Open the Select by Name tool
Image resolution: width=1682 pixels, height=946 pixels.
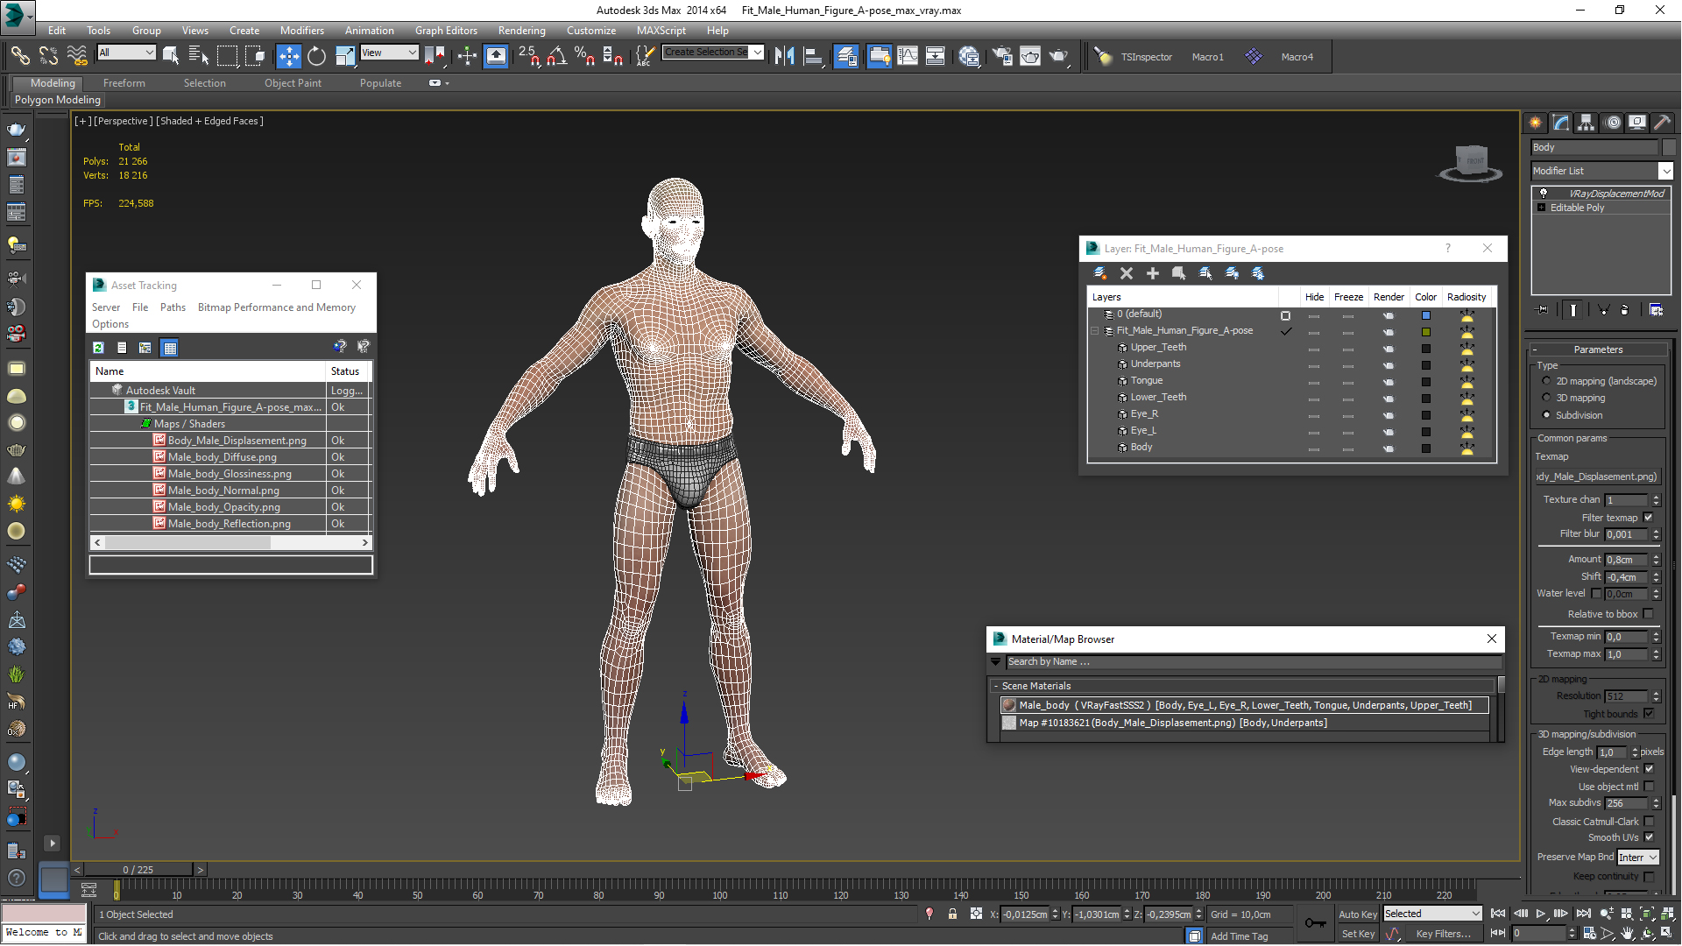point(198,56)
